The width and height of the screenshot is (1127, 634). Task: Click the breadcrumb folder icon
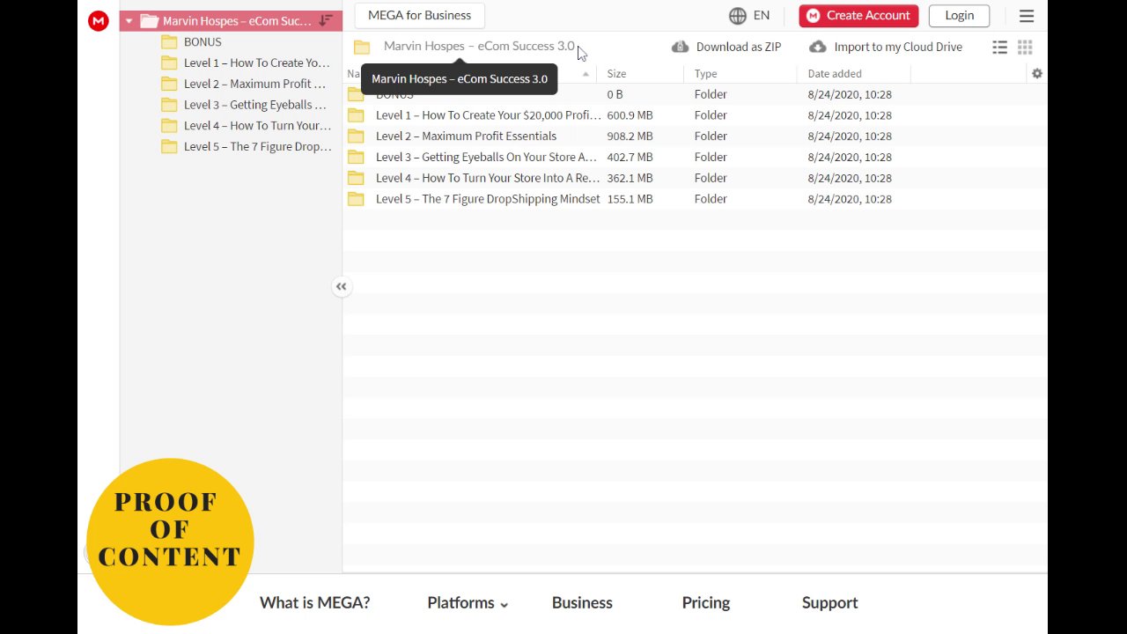click(x=362, y=47)
